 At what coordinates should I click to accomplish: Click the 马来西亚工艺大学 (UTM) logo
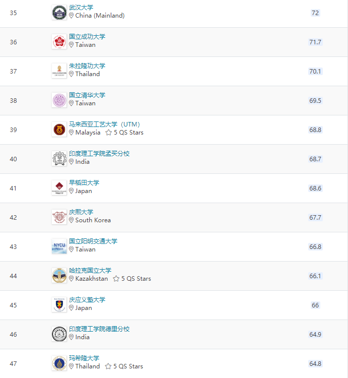tap(59, 130)
